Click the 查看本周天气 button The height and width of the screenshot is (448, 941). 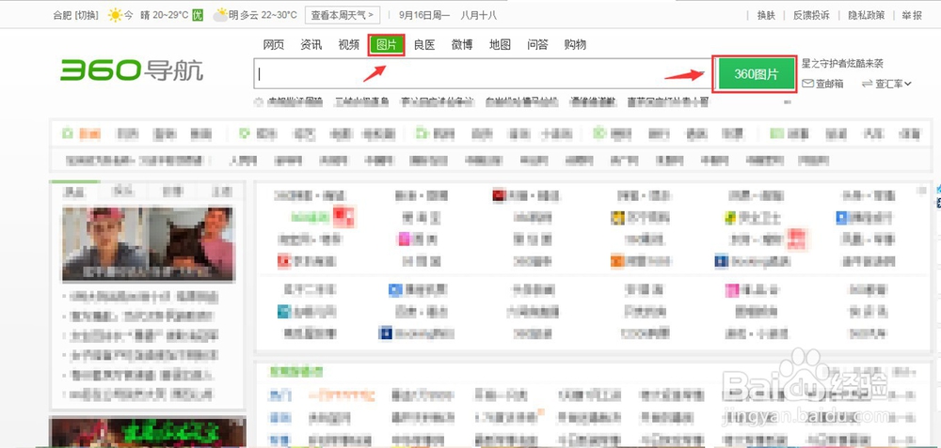click(x=343, y=15)
